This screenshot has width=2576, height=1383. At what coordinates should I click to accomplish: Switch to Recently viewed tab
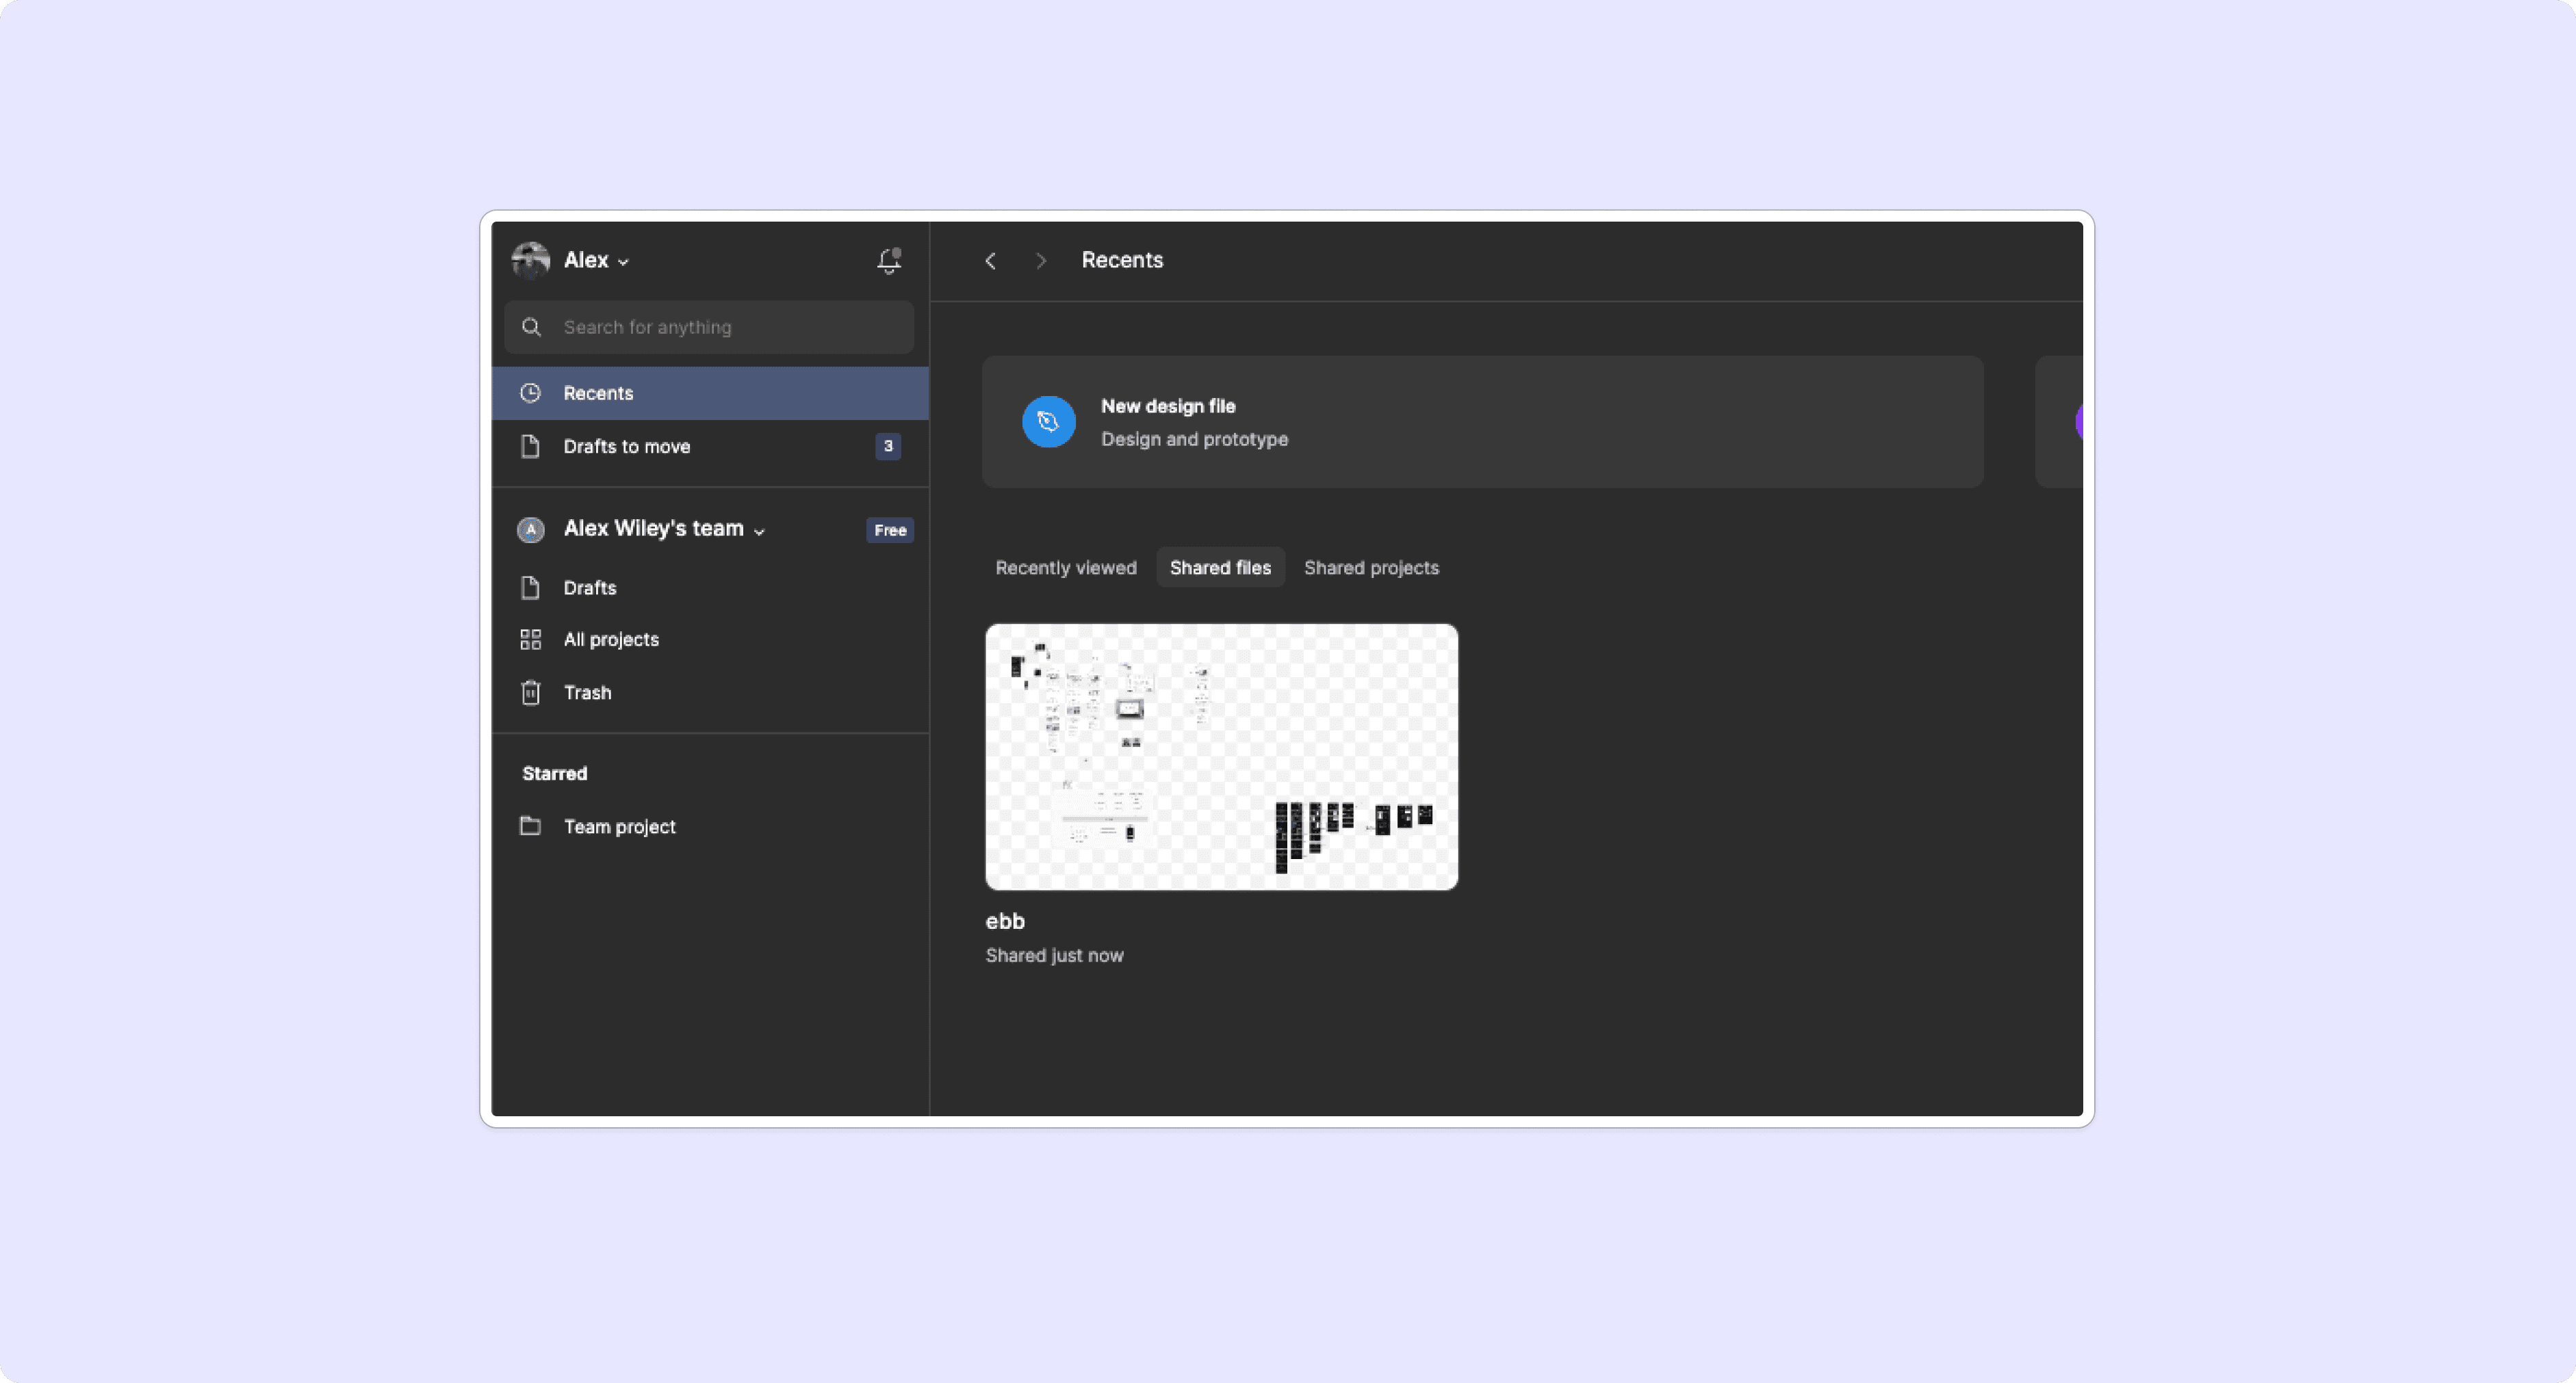(1066, 568)
